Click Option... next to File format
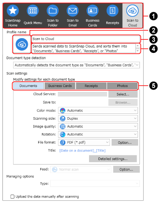The width and height of the screenshot is (160, 202). click(x=125, y=143)
